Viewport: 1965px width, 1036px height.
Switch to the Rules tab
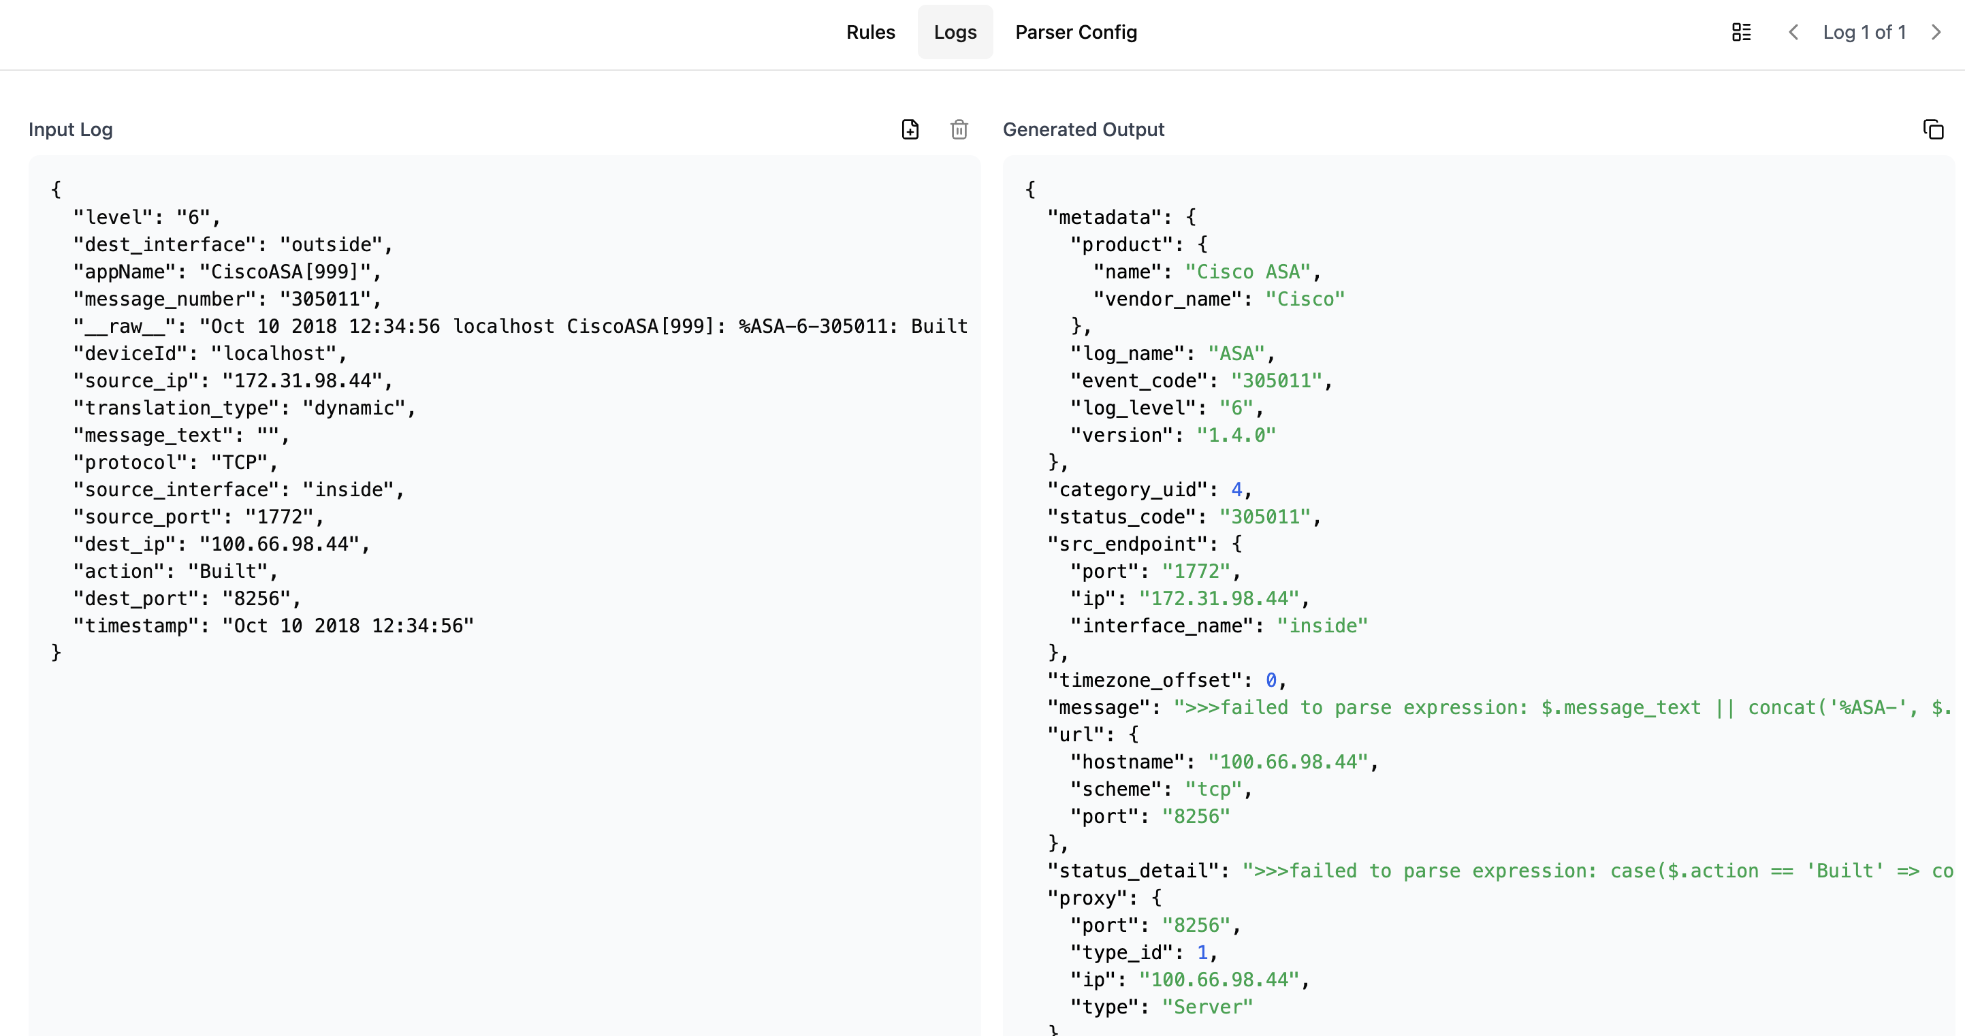coord(870,32)
